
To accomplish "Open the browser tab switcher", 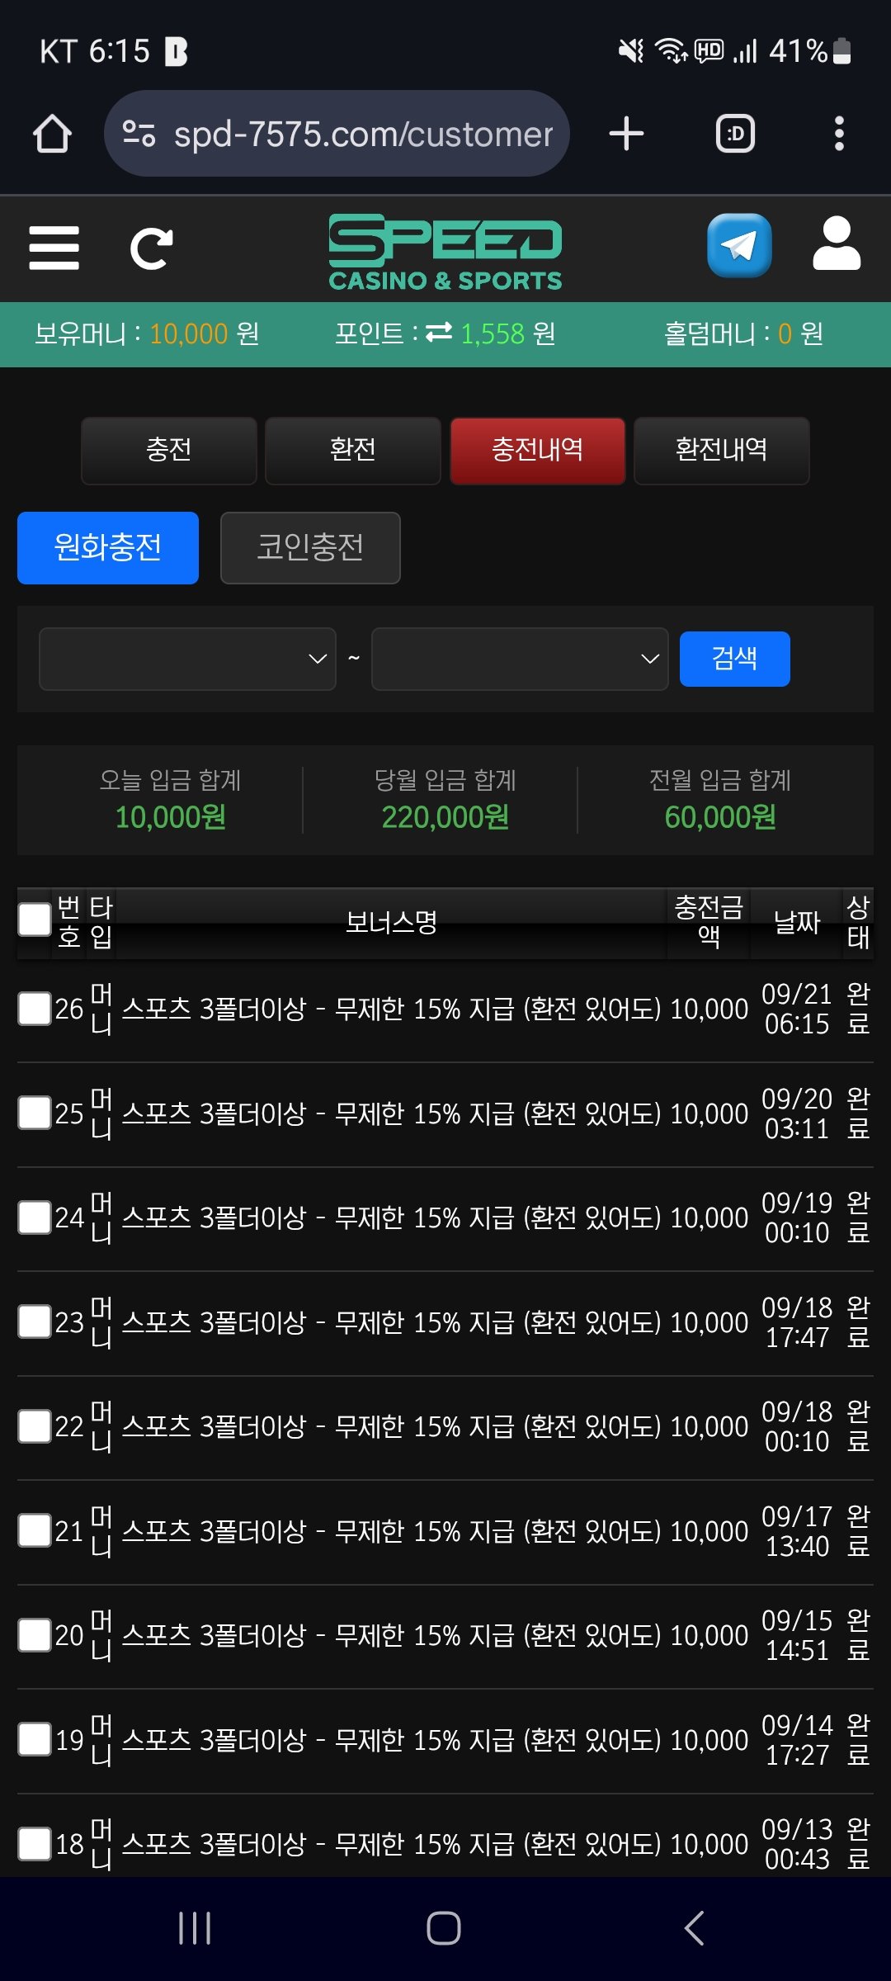I will pos(735,134).
